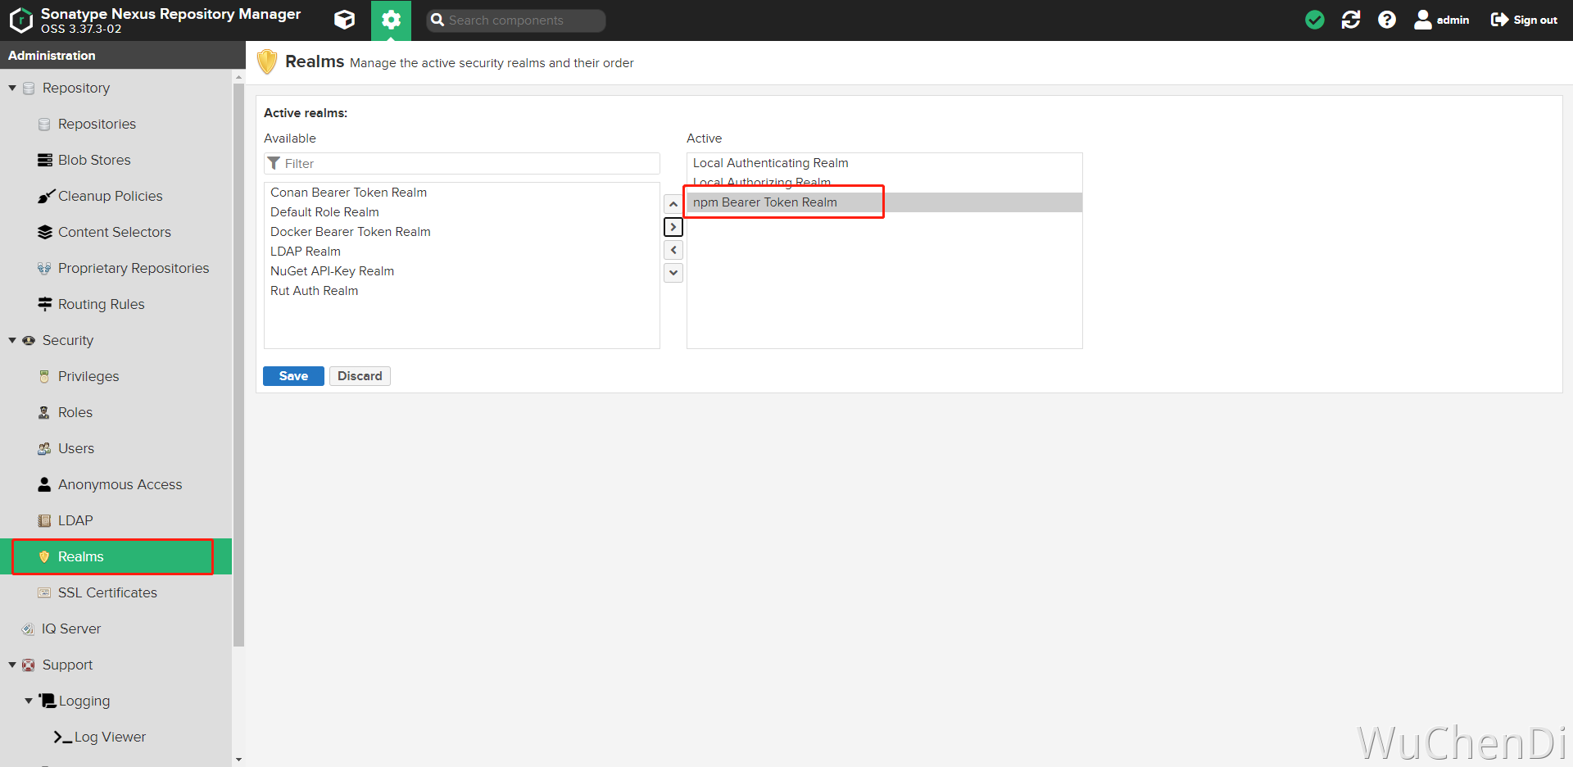Image resolution: width=1573 pixels, height=767 pixels.
Task: Click the move up arrow button
Action: [x=673, y=204]
